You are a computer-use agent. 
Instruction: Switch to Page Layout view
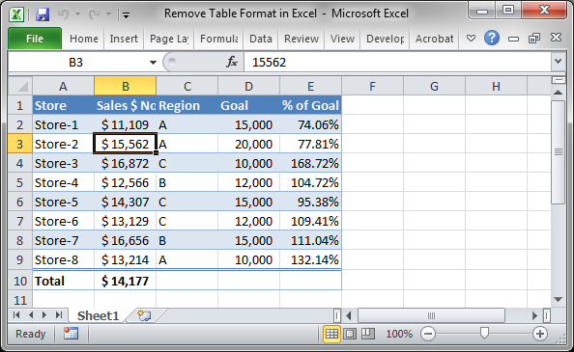point(350,334)
